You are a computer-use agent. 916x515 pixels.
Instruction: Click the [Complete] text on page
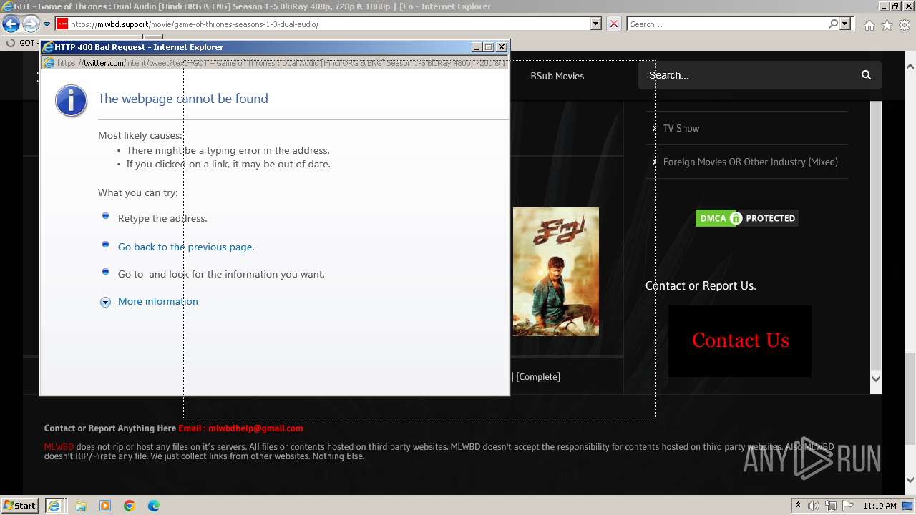pyautogui.click(x=538, y=376)
